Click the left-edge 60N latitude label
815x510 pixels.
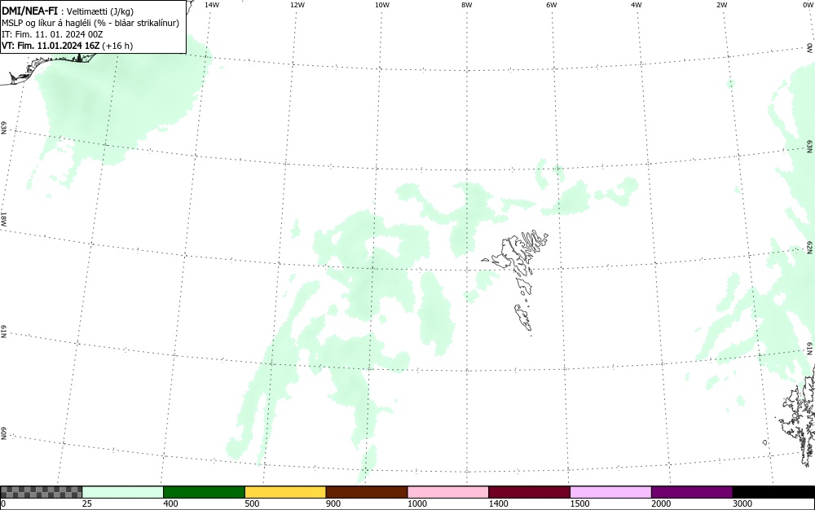[3, 433]
